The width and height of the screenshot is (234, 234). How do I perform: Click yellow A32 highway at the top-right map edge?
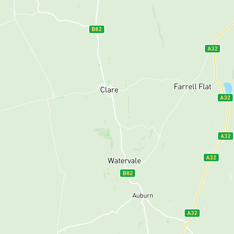tap(232, 24)
